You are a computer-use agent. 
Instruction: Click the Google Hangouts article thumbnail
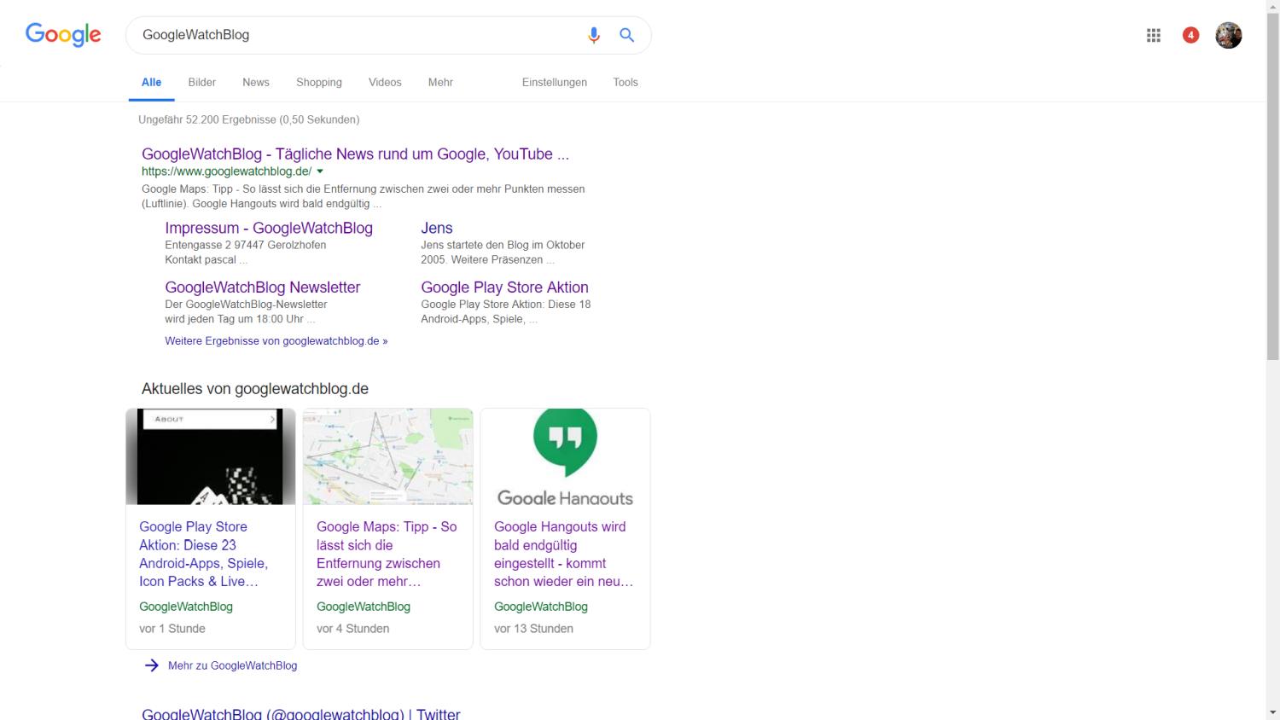[565, 456]
